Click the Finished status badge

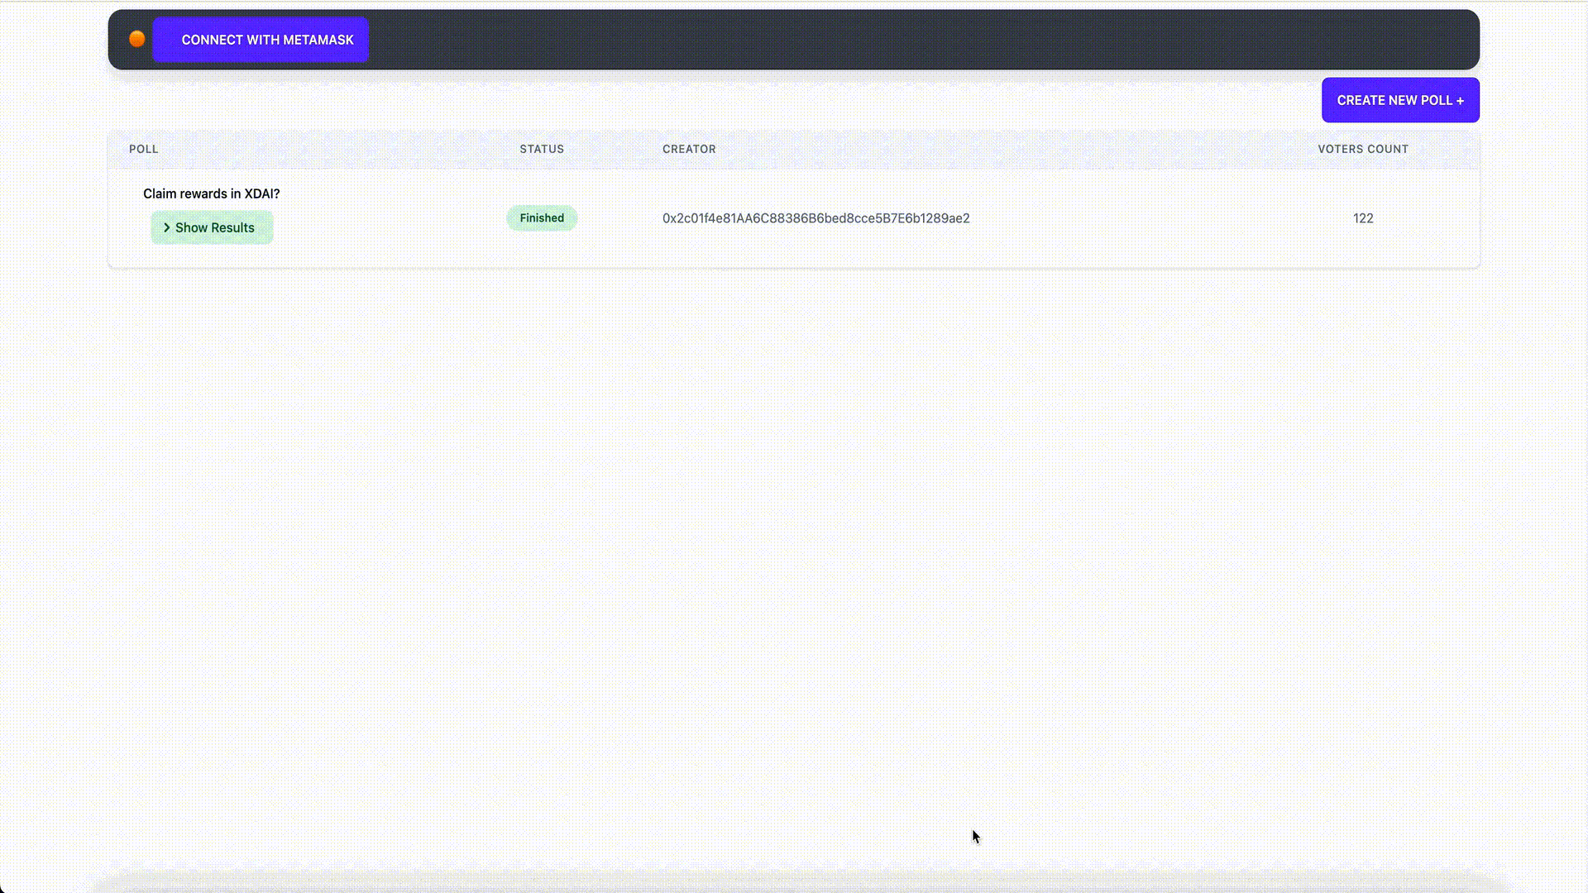click(x=542, y=218)
